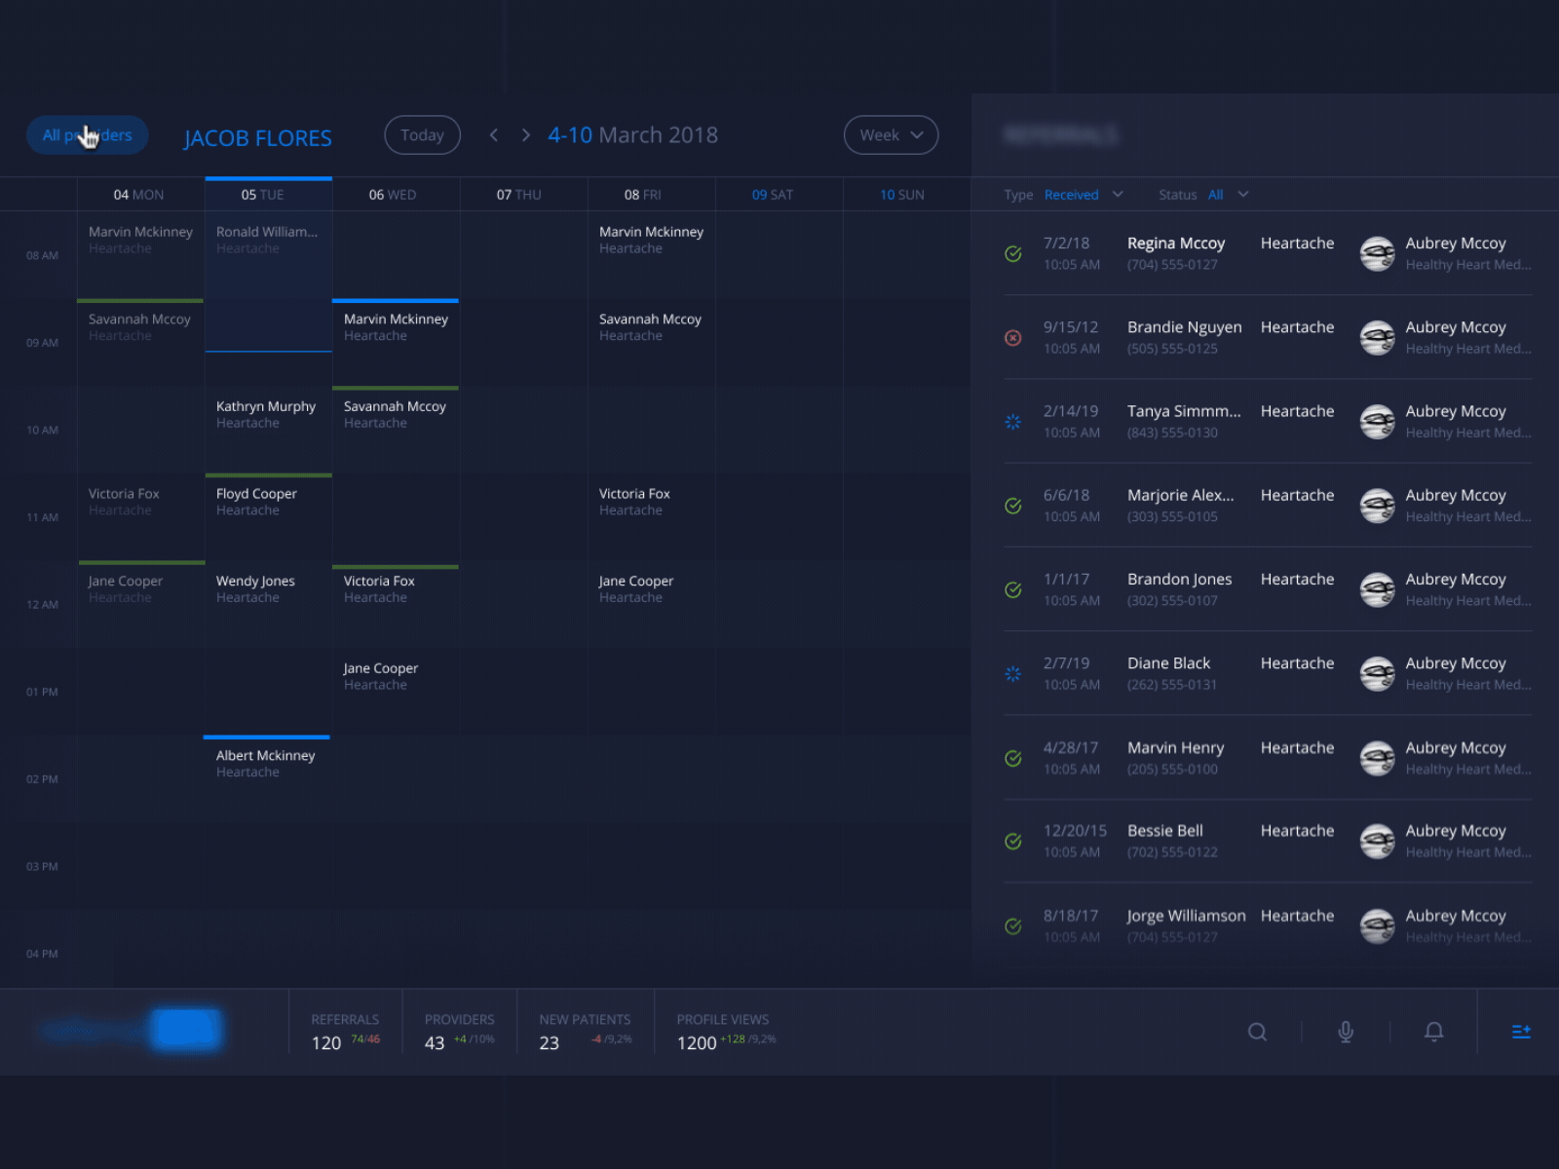Open Friday Savannah Mccoy appointment
1559x1169 pixels.
[x=651, y=343]
